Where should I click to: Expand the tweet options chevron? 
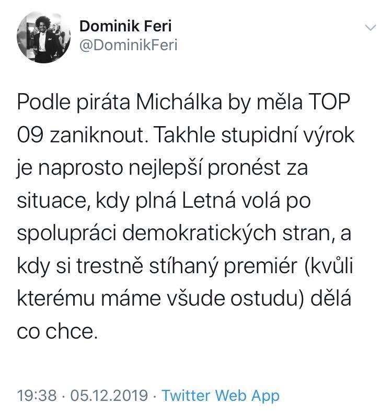point(370,28)
